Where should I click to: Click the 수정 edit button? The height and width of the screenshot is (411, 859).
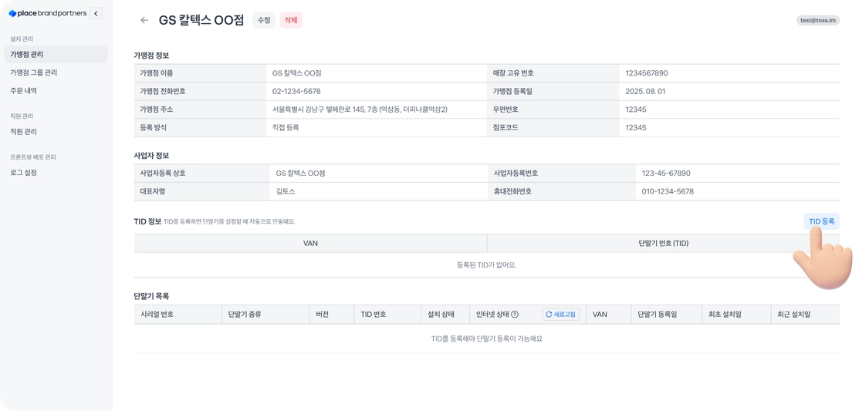point(264,20)
